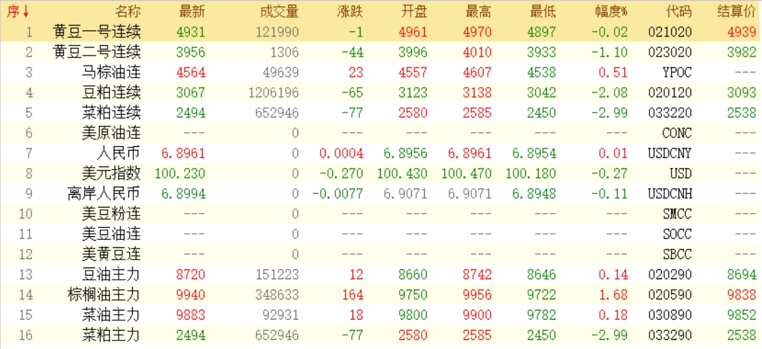Select the 黄豆二号连续 contract
The width and height of the screenshot is (762, 349).
pos(97,52)
